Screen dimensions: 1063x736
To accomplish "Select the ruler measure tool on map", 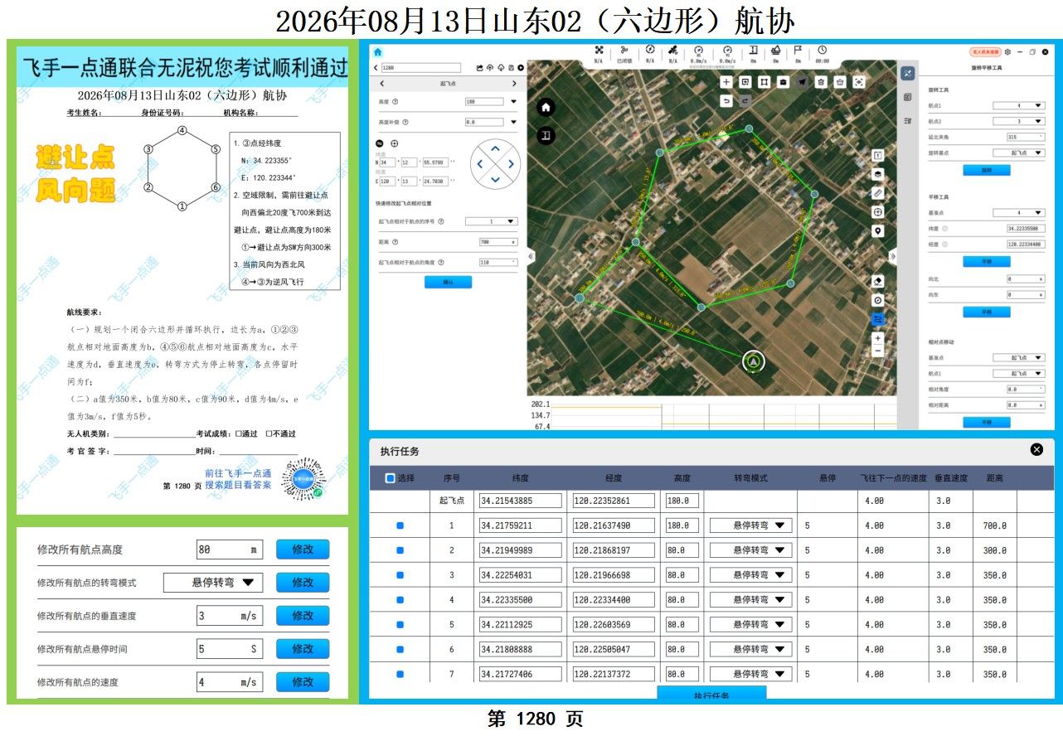I will click(878, 193).
